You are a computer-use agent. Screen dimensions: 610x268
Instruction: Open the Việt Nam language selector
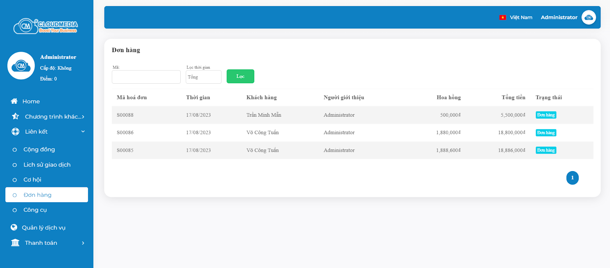point(516,17)
